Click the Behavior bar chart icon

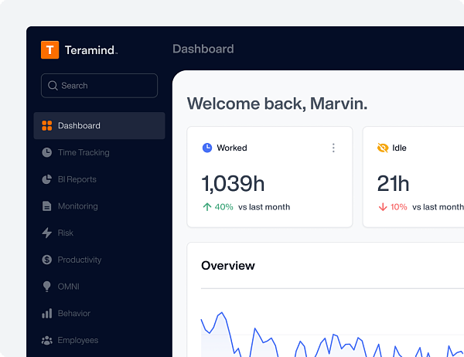click(x=46, y=313)
